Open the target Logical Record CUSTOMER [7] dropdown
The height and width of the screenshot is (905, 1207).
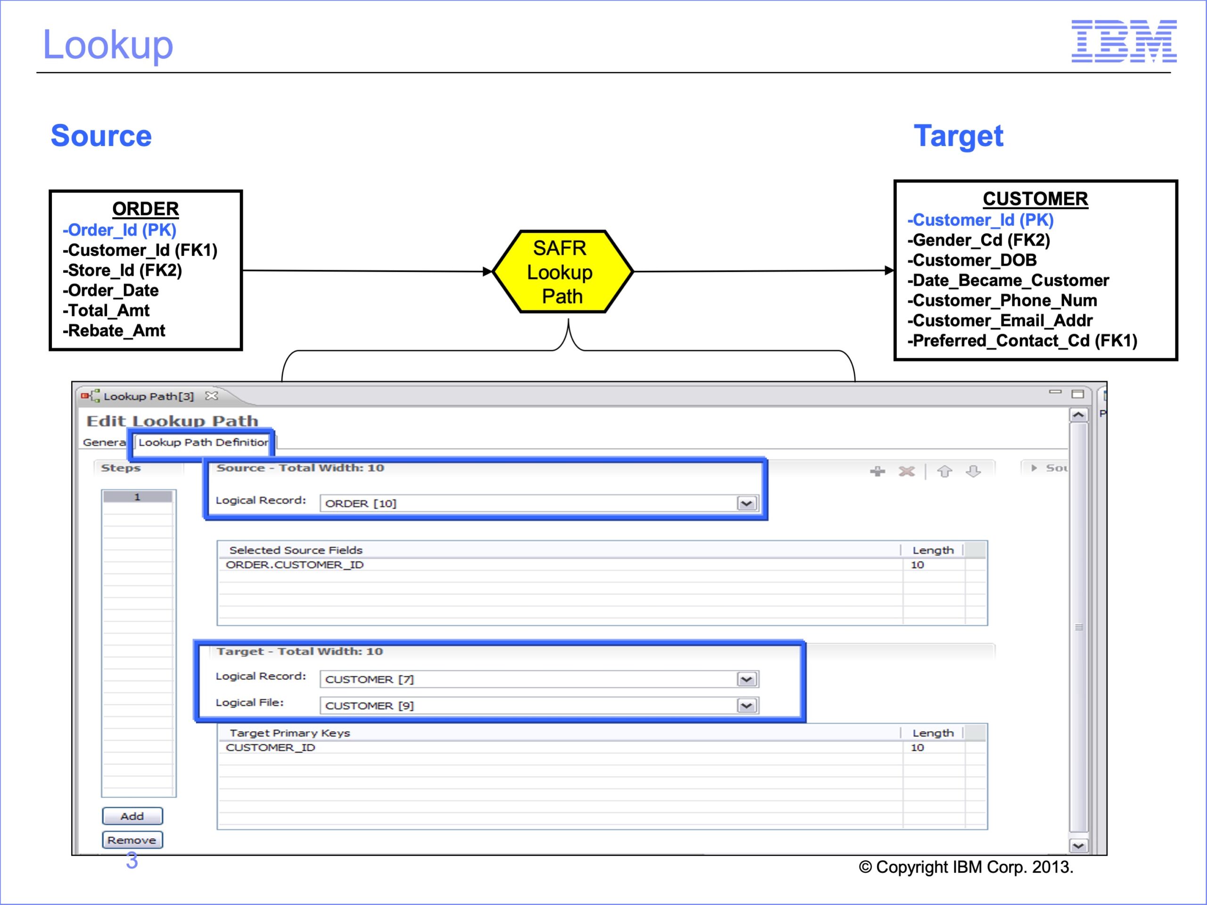point(746,680)
